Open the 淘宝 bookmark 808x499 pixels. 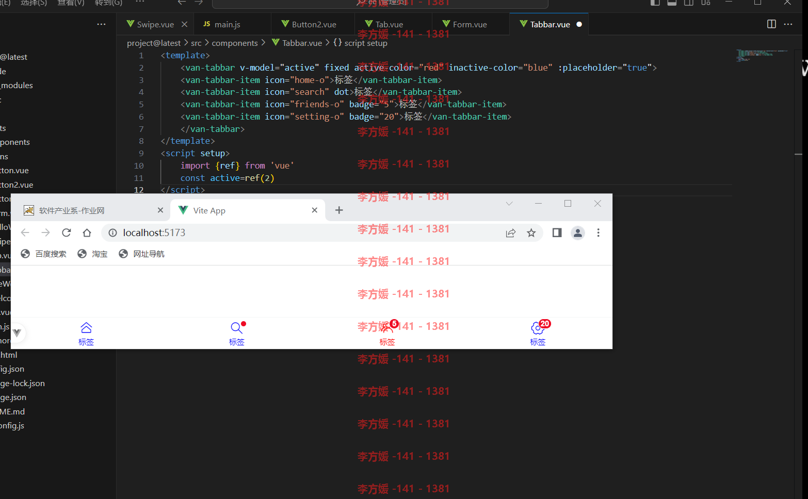[92, 254]
